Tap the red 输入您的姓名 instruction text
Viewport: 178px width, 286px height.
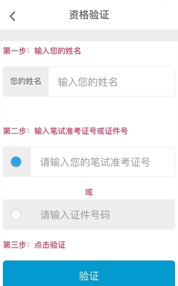58,51
